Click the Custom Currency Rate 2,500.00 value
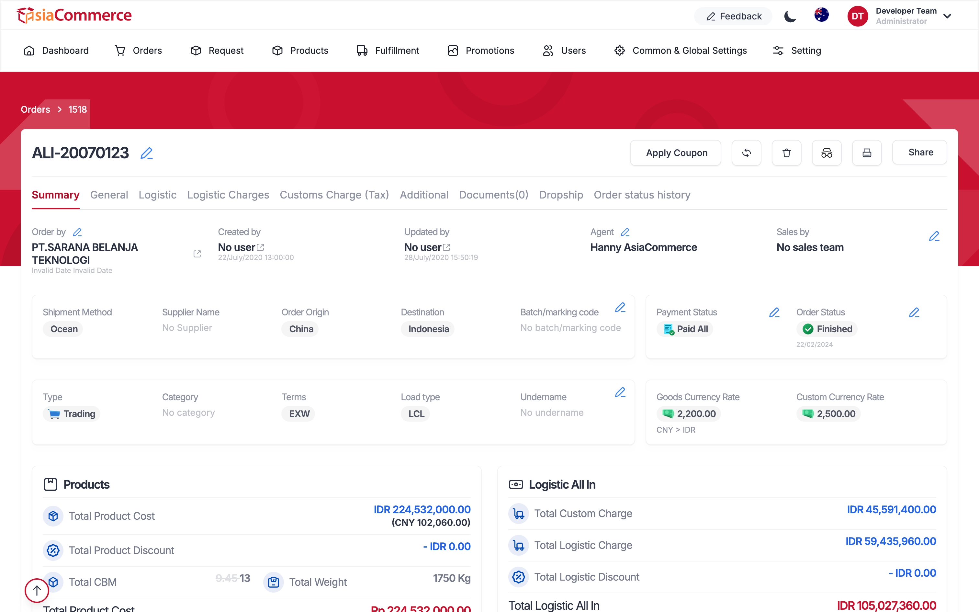The width and height of the screenshot is (979, 612). (828, 414)
